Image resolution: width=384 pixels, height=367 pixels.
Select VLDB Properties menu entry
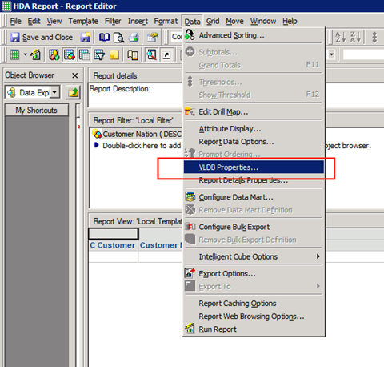coord(254,167)
